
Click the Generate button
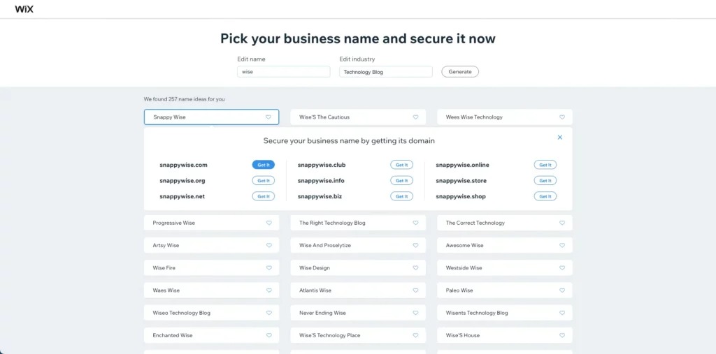[x=460, y=72]
